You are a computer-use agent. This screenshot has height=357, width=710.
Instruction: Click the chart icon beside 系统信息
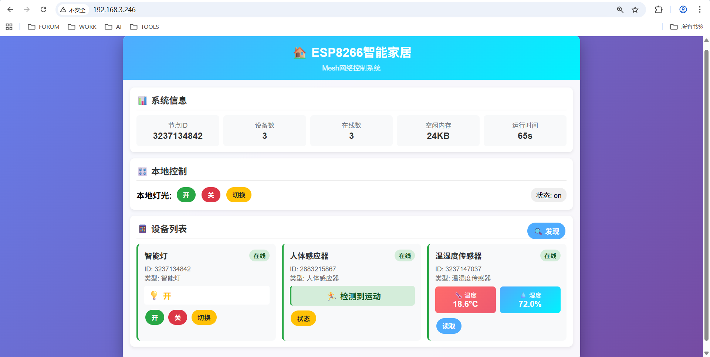(142, 100)
